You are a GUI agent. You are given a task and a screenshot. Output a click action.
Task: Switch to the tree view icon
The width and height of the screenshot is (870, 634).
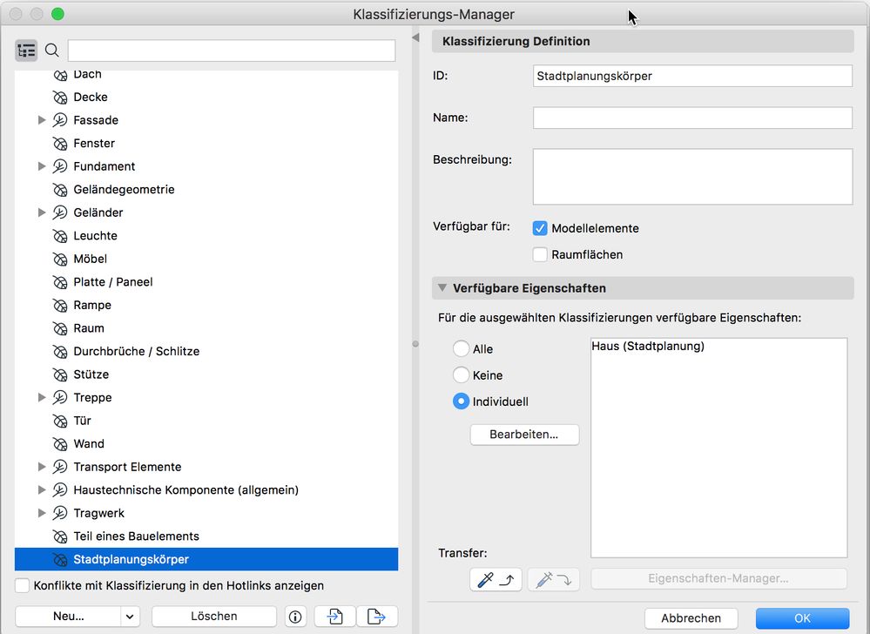26,51
